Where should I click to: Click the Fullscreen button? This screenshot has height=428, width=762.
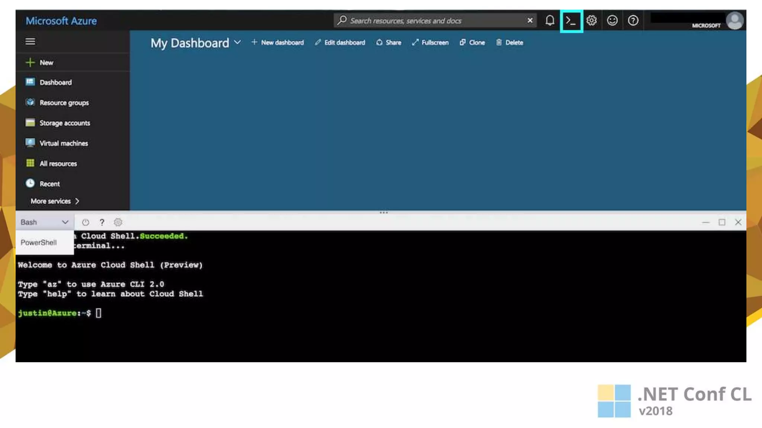430,43
